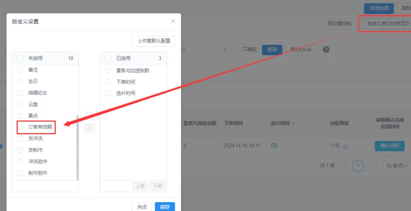Enable the 不确定 checkbox

(x=238, y=50)
